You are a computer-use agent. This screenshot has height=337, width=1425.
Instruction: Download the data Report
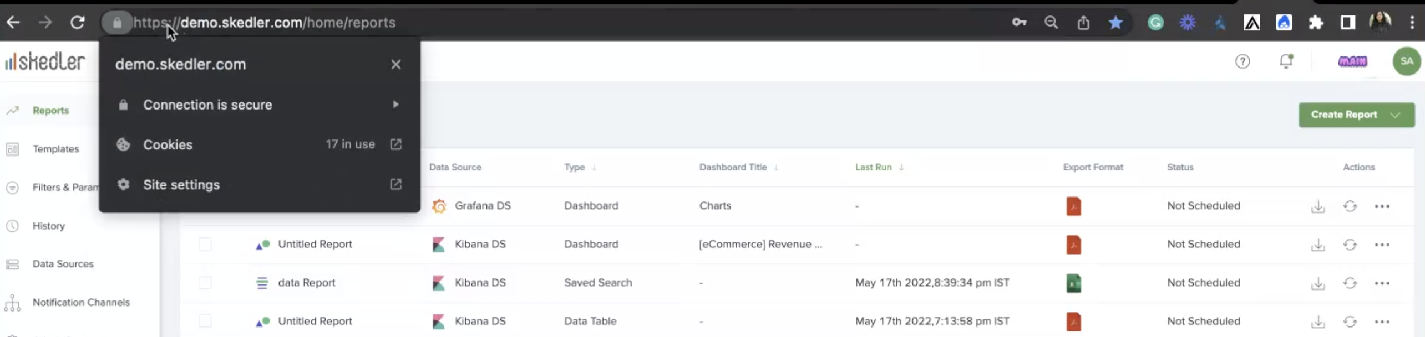coord(1318,283)
